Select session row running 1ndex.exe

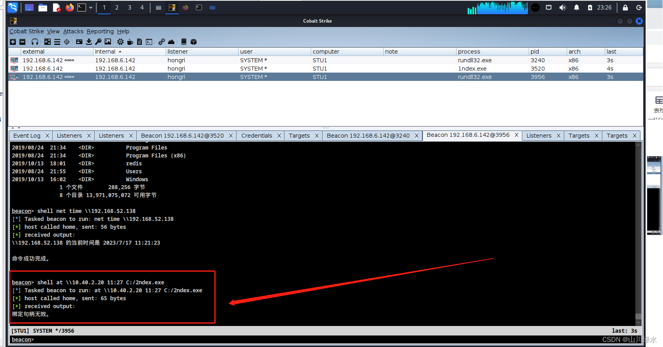[x=325, y=69]
